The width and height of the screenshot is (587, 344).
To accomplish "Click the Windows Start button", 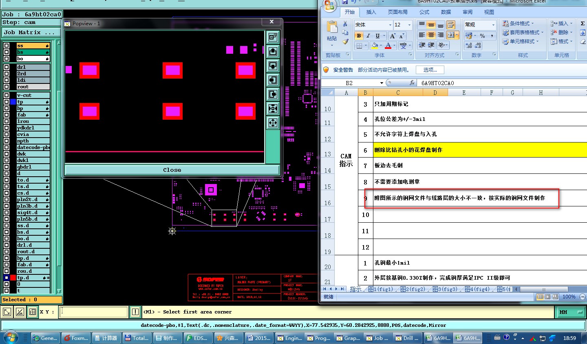I will (11, 338).
